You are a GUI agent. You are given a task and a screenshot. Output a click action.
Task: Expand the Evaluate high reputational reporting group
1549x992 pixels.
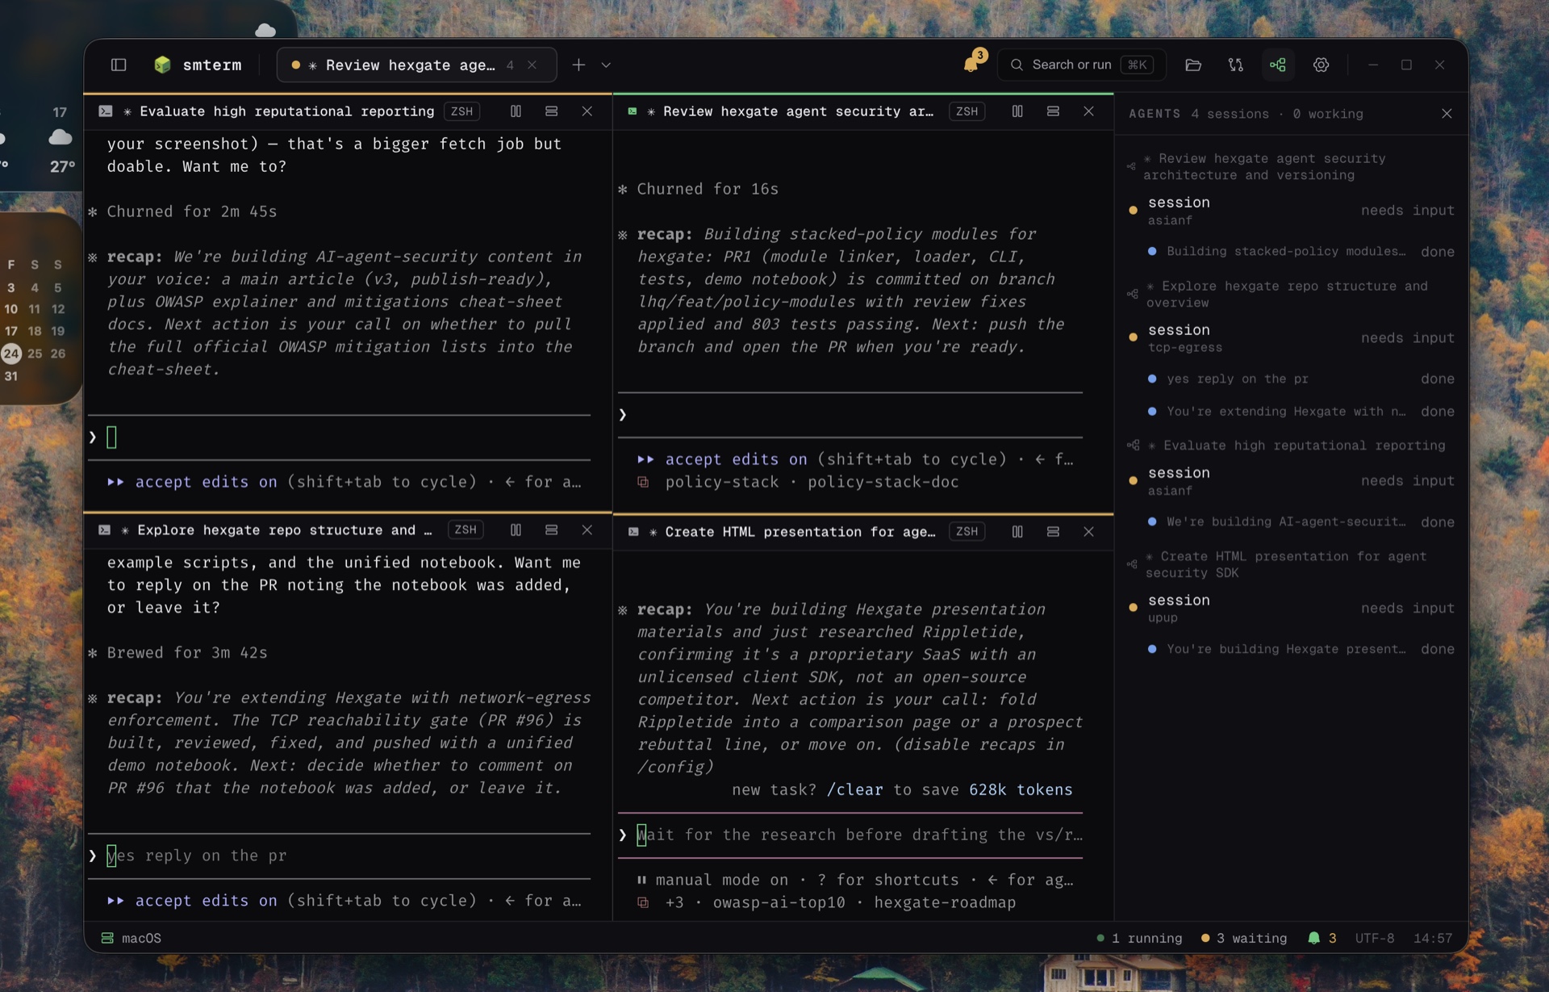pos(1292,446)
